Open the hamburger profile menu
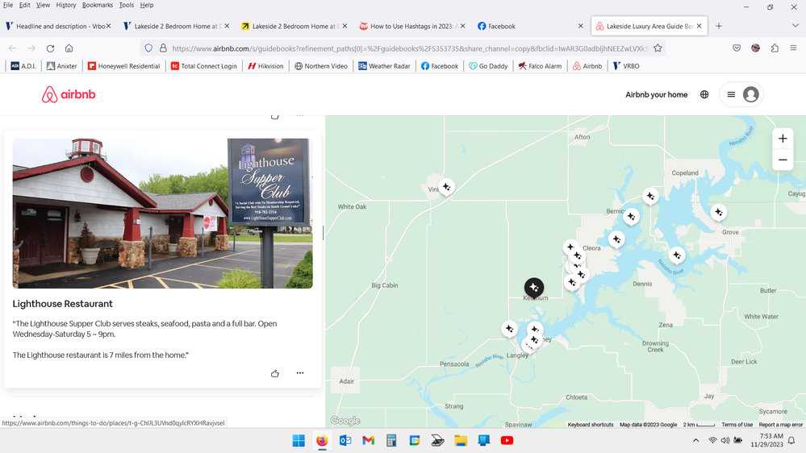The height and width of the screenshot is (453, 806). (741, 94)
